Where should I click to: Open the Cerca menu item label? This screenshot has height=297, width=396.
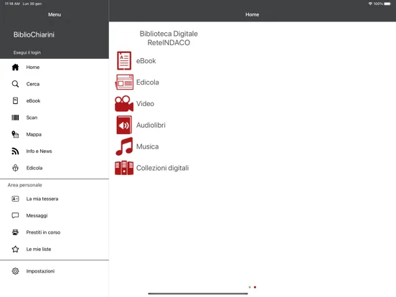point(33,84)
